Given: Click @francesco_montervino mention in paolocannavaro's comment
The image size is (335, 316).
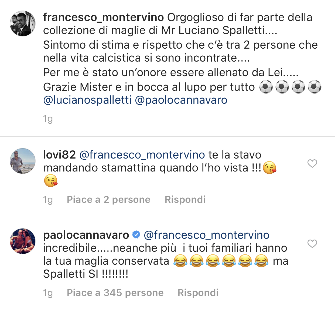Looking at the screenshot, I should pos(207,235).
